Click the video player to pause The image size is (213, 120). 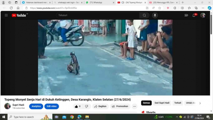[x=105, y=57]
